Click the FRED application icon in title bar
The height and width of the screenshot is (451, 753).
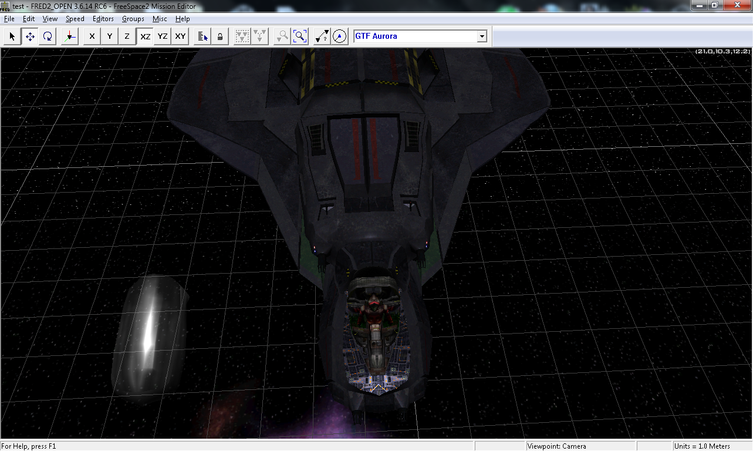(x=5, y=6)
